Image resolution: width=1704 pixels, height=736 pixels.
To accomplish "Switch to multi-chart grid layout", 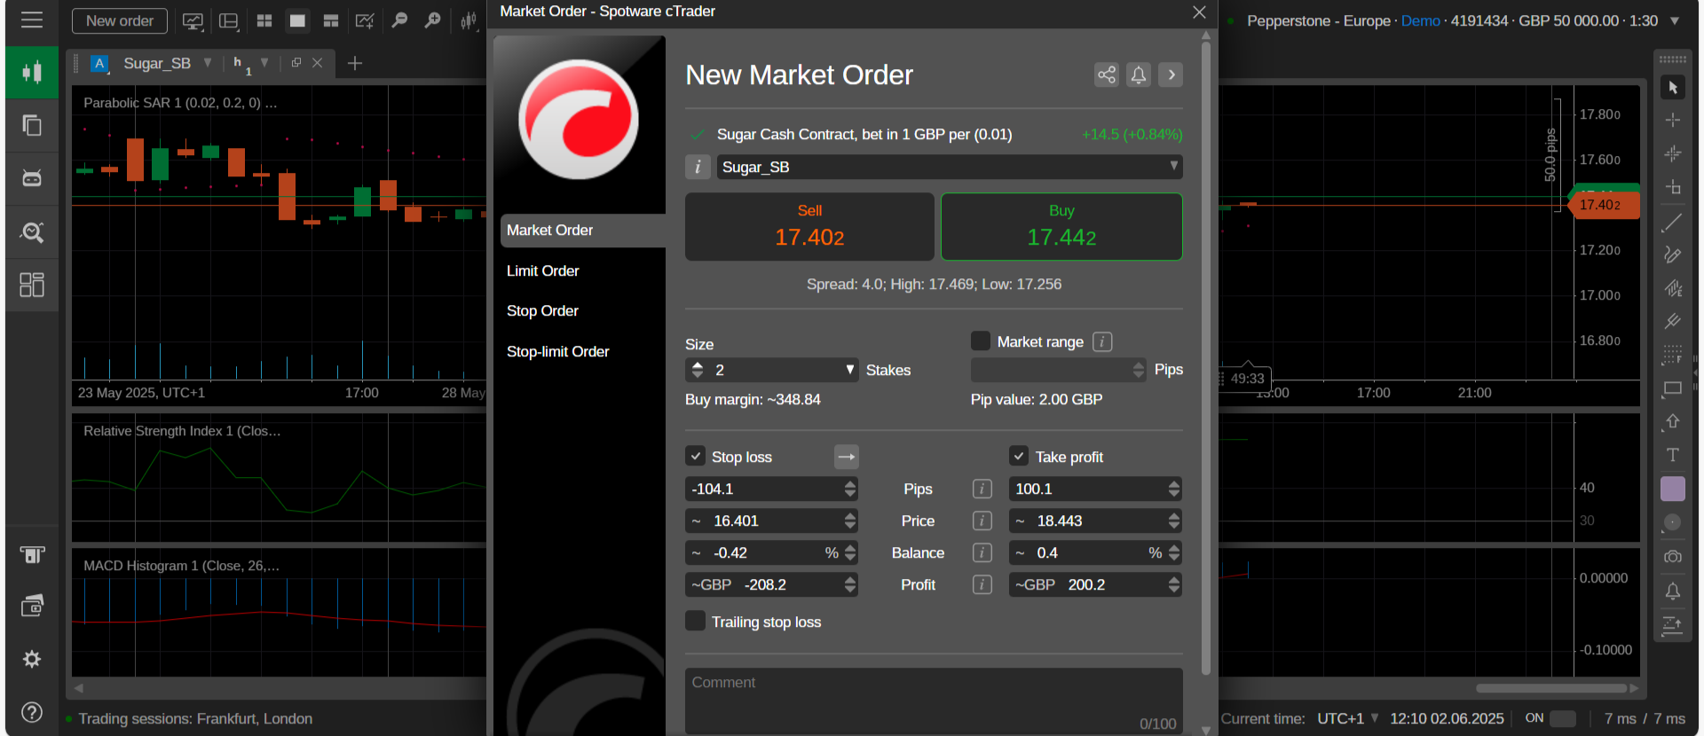I will pyautogui.click(x=264, y=20).
